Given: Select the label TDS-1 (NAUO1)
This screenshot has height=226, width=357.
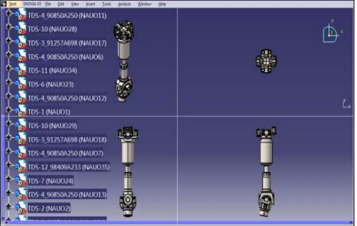Looking at the screenshot, I should (49, 112).
